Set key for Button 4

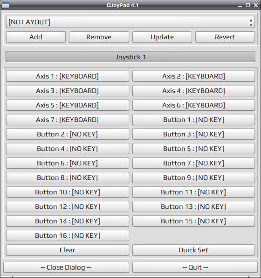pyautogui.click(x=68, y=149)
